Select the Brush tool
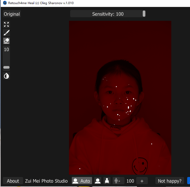 coord(6,33)
